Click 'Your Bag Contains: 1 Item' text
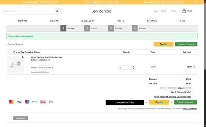 pos(28,52)
